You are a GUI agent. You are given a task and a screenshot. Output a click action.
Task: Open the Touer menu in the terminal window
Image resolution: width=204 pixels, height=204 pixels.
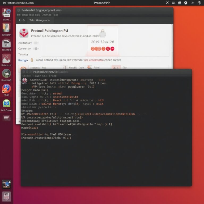(37, 76)
